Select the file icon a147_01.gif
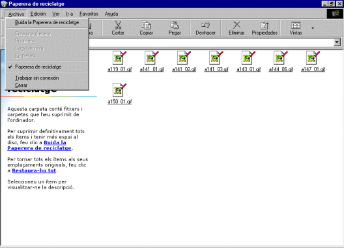The image size is (344, 248). 313,58
